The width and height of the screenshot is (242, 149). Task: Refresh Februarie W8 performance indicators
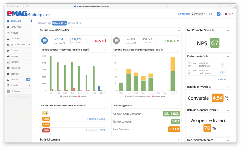click(x=222, y=65)
